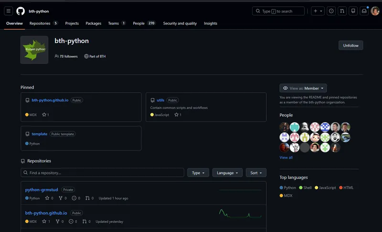Click repo icon on pinned template card
This screenshot has width=382, height=232.
27,134
